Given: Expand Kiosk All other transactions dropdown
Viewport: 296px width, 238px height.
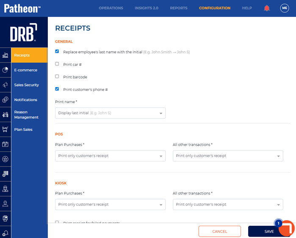Looking at the screenshot, I should pos(228,205).
